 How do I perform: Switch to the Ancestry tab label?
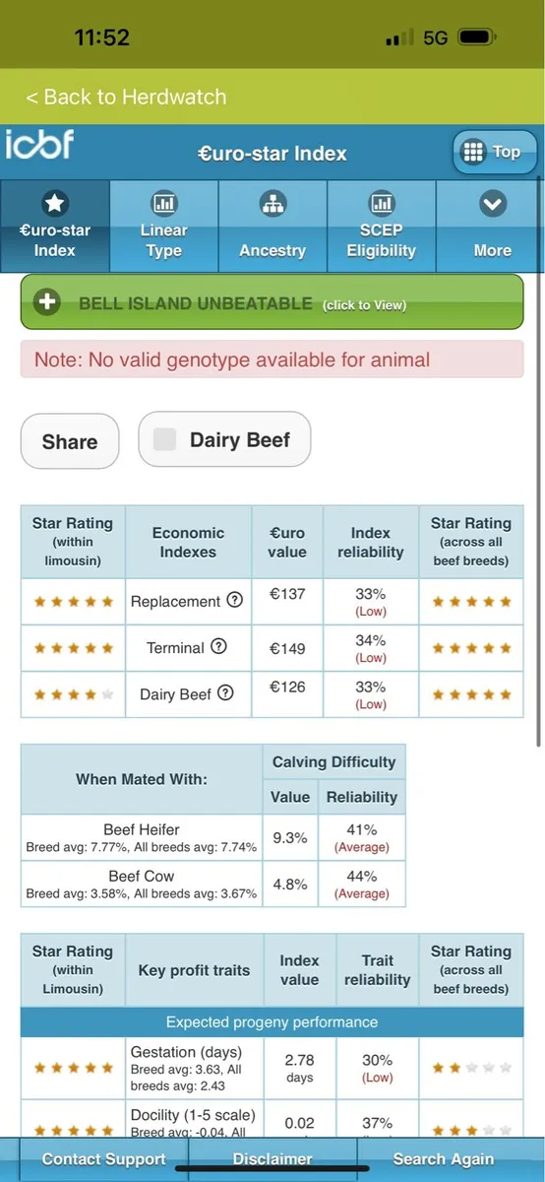click(272, 250)
